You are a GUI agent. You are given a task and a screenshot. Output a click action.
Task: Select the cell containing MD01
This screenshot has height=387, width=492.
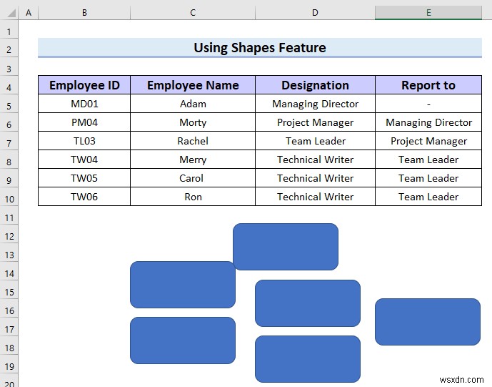tap(84, 104)
